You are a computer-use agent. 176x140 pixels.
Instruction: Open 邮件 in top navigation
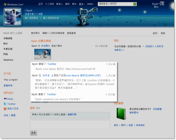click(x=67, y=4)
